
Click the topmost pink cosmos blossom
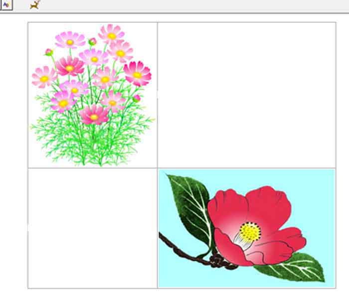[x=111, y=34]
